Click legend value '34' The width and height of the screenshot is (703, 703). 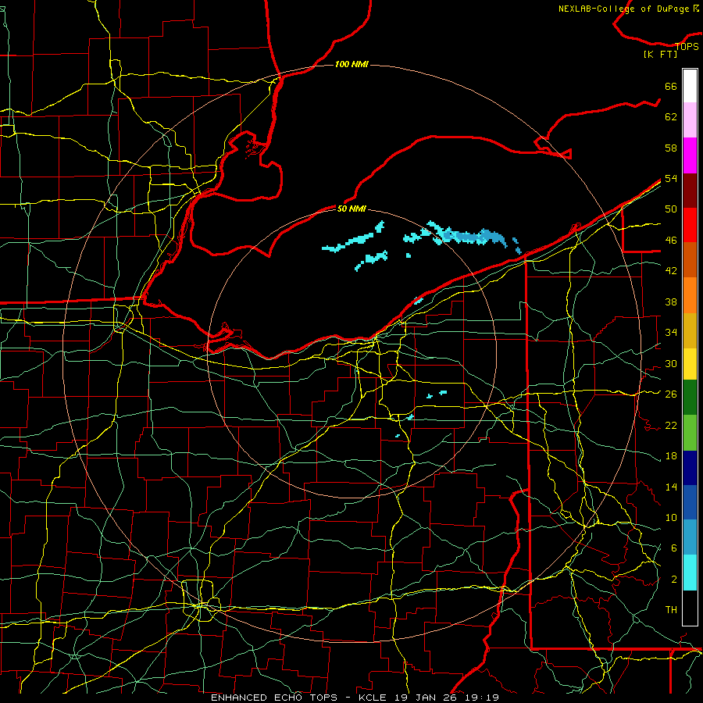pos(671,332)
